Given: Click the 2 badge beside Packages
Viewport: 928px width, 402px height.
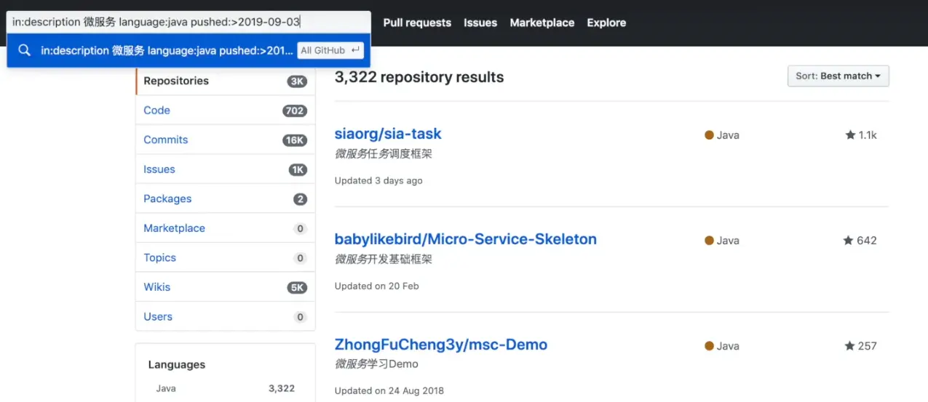Looking at the screenshot, I should point(300,199).
